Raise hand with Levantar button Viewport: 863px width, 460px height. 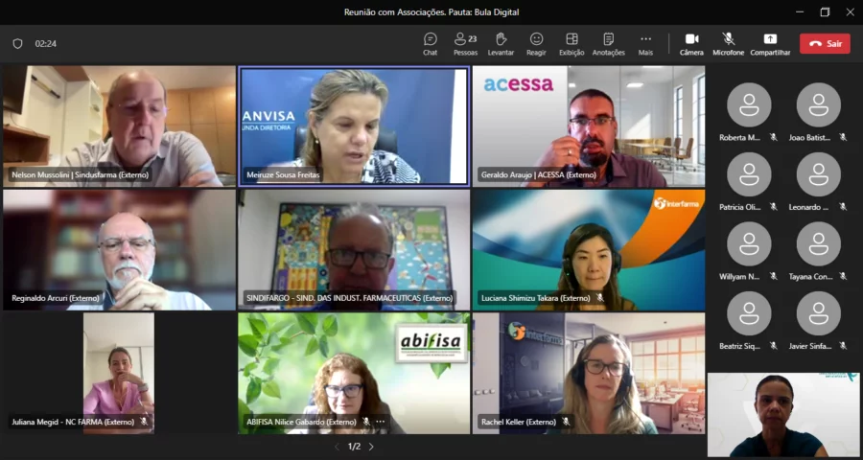click(501, 43)
